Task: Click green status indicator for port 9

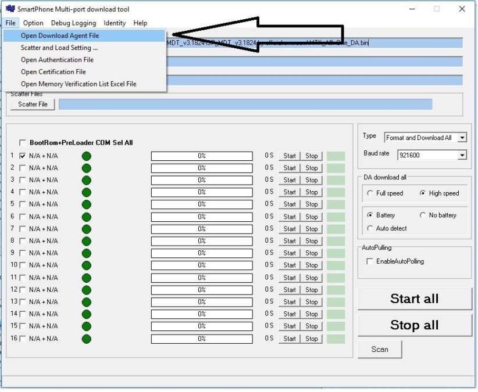Action: click(x=87, y=254)
